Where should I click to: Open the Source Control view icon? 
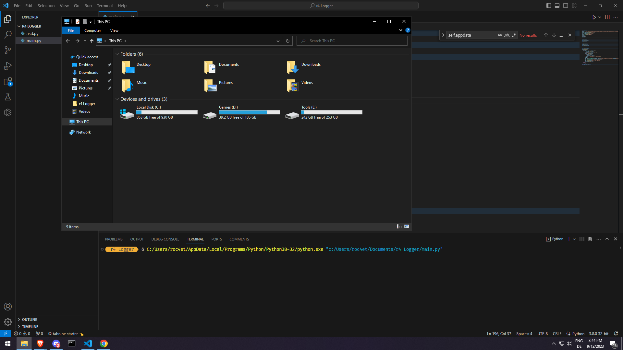[8, 50]
